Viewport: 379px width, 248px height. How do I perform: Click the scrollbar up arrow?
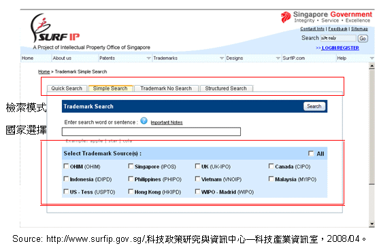(372, 67)
